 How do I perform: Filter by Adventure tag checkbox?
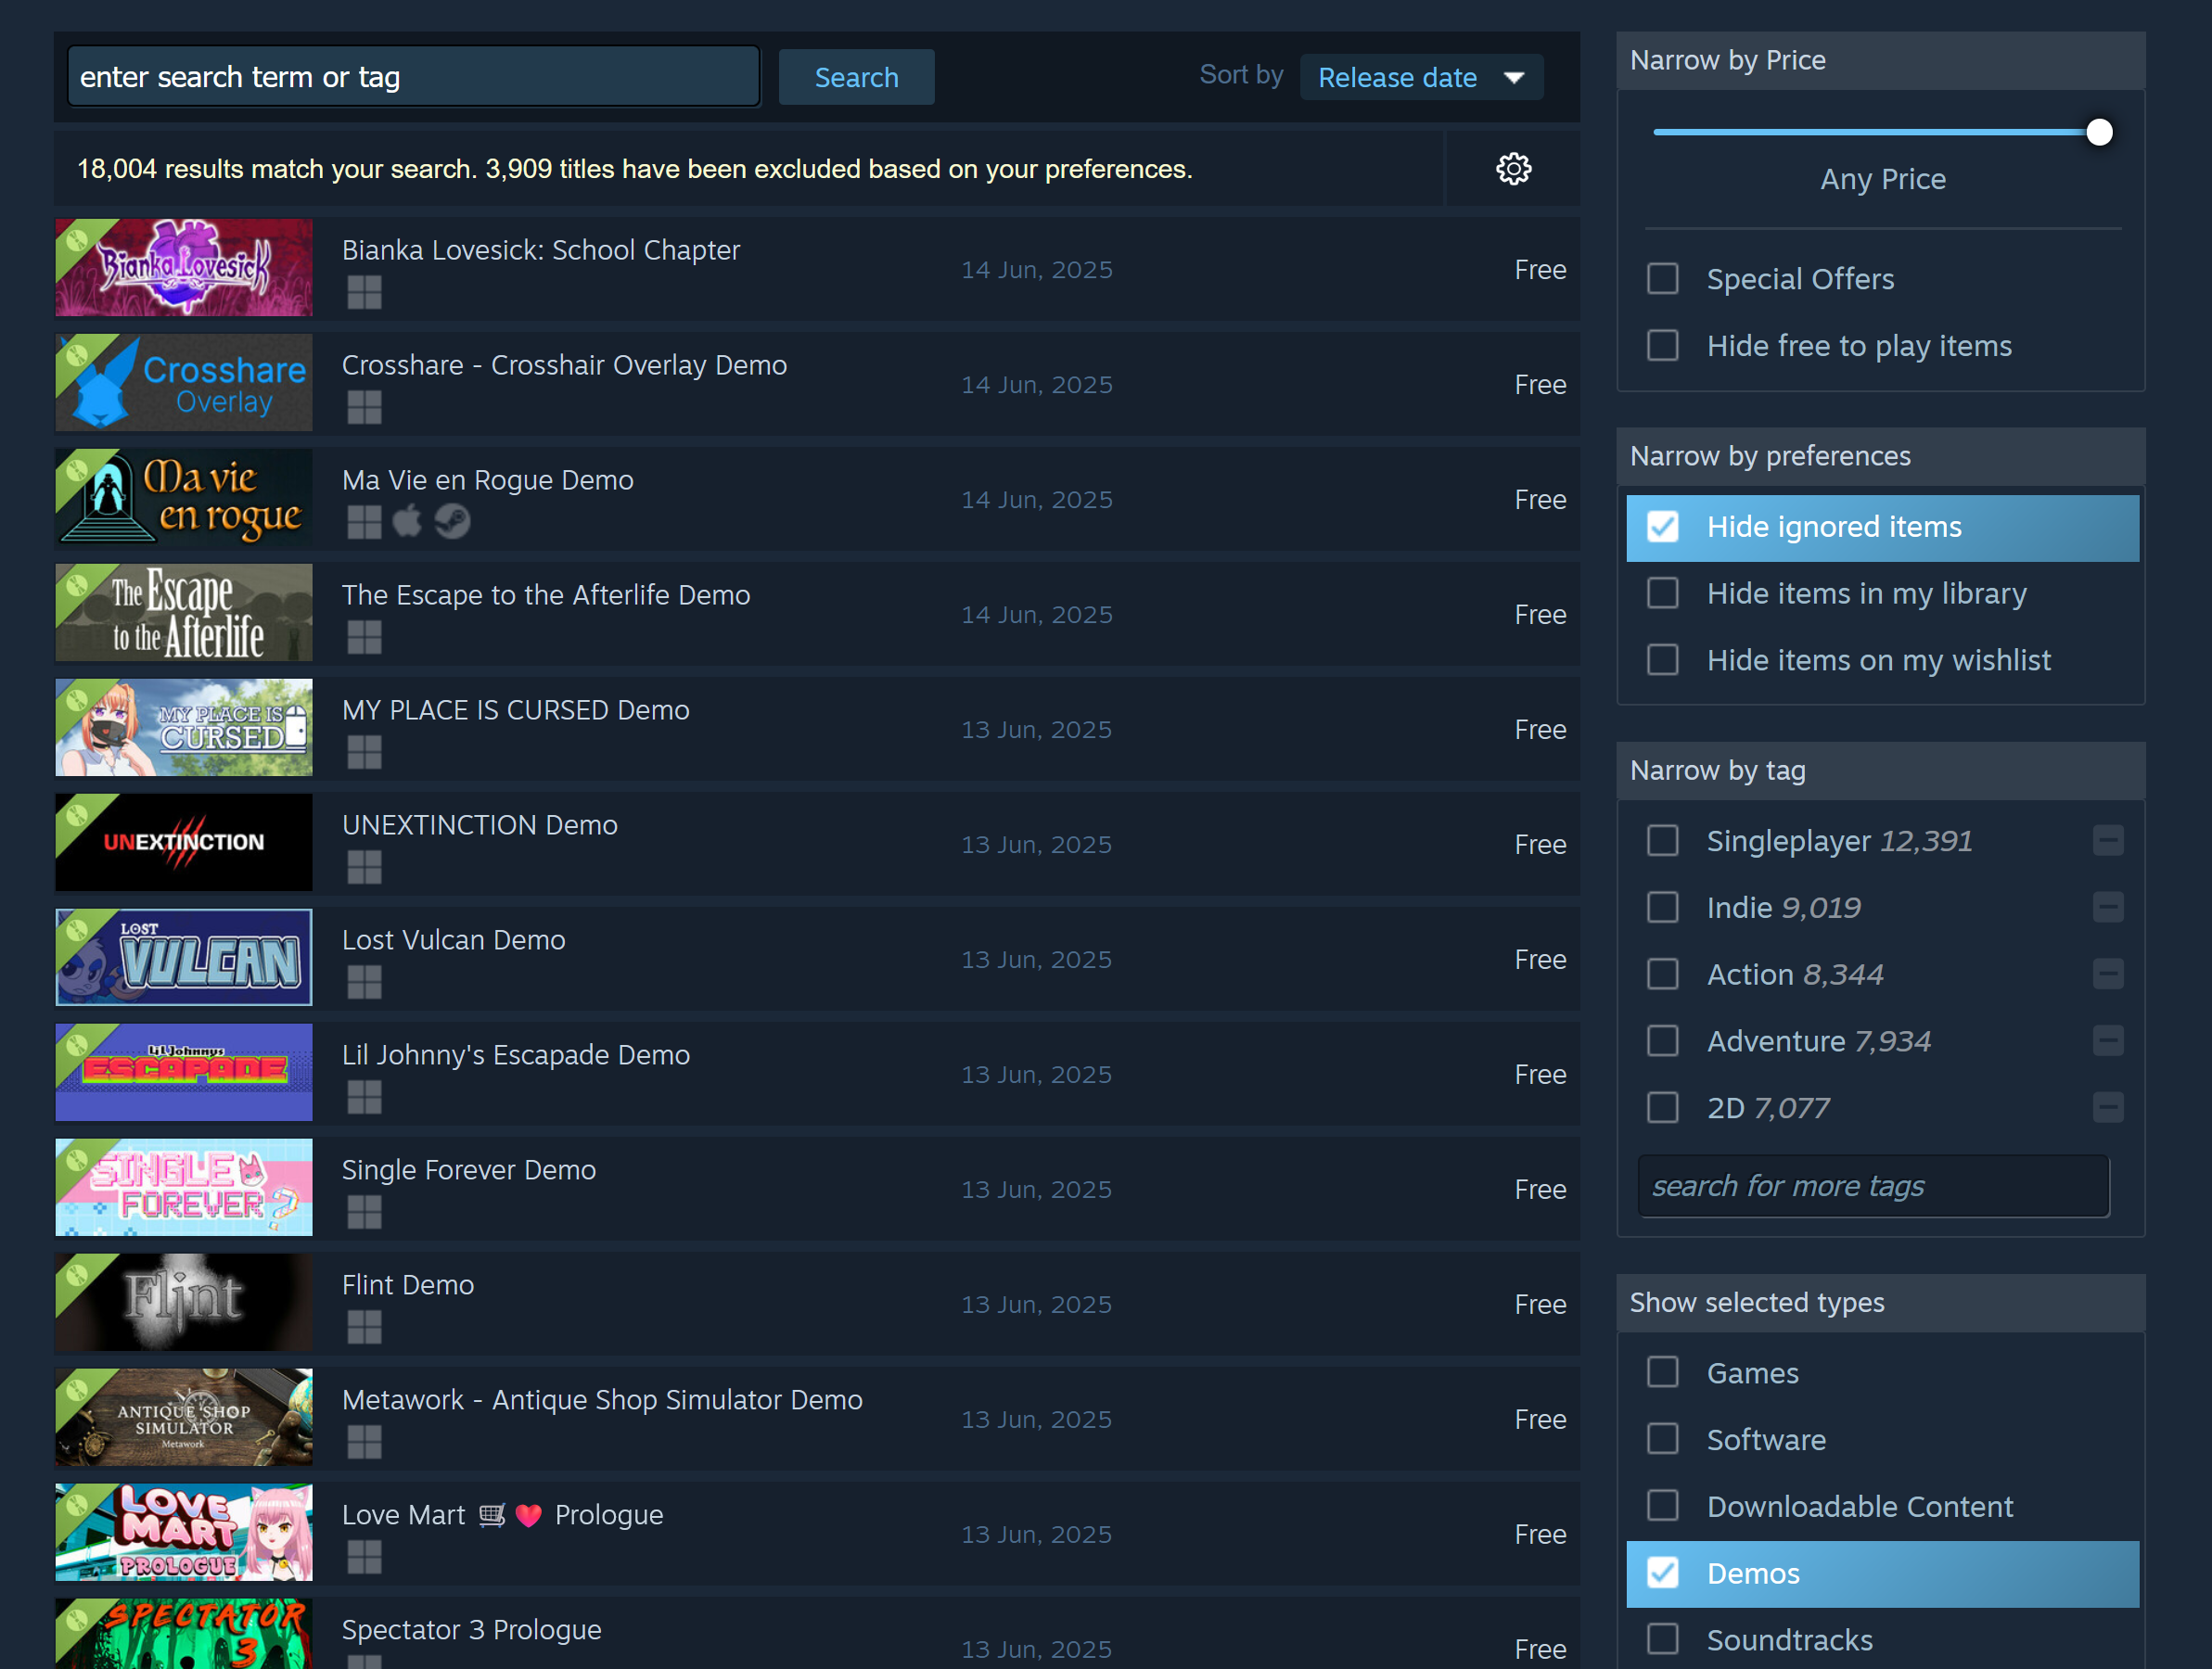click(1662, 1041)
